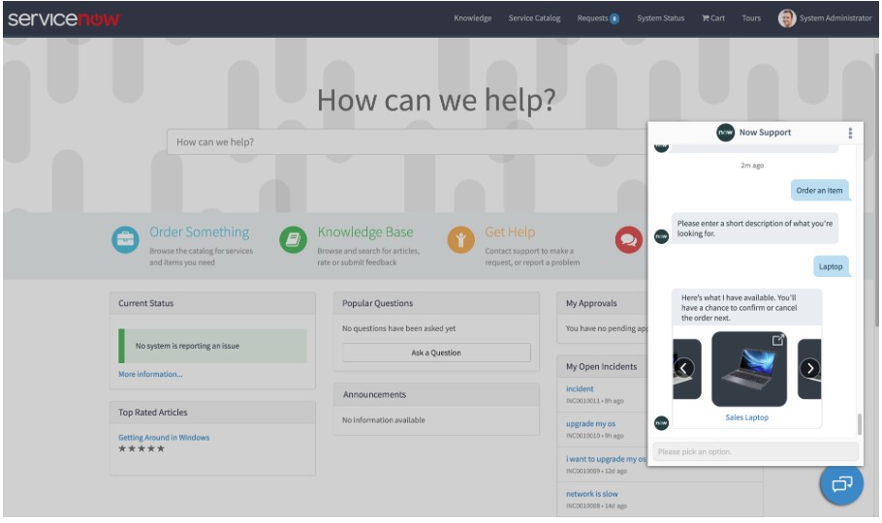The width and height of the screenshot is (882, 523).
Task: Click the Sales Laptop thumbnail image
Action: point(747,371)
